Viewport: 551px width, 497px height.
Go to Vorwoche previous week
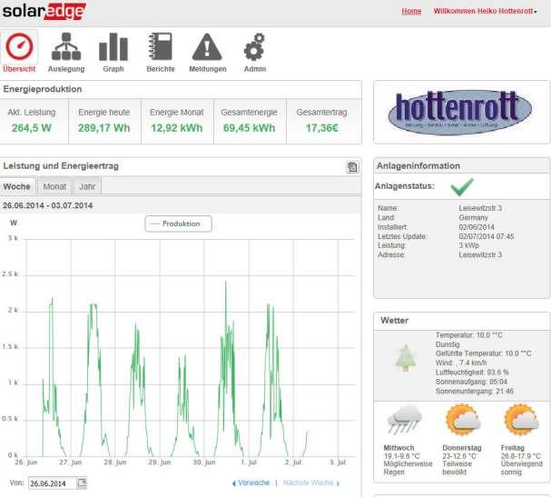[x=251, y=482]
